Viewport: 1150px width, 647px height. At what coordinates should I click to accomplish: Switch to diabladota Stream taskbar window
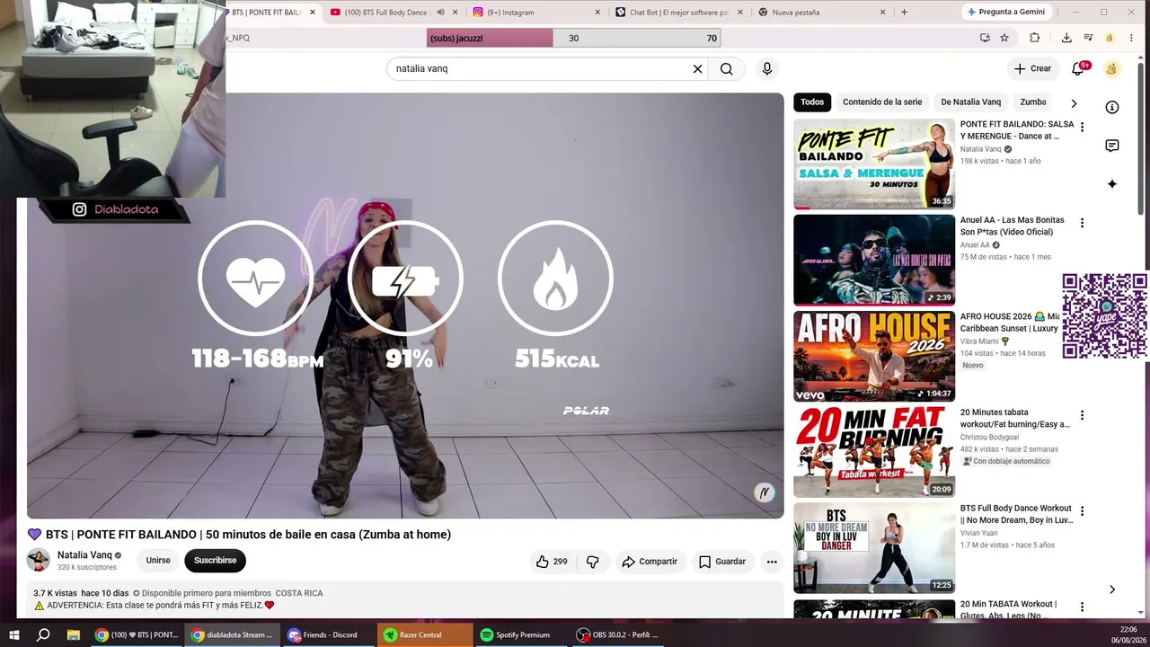tap(233, 634)
